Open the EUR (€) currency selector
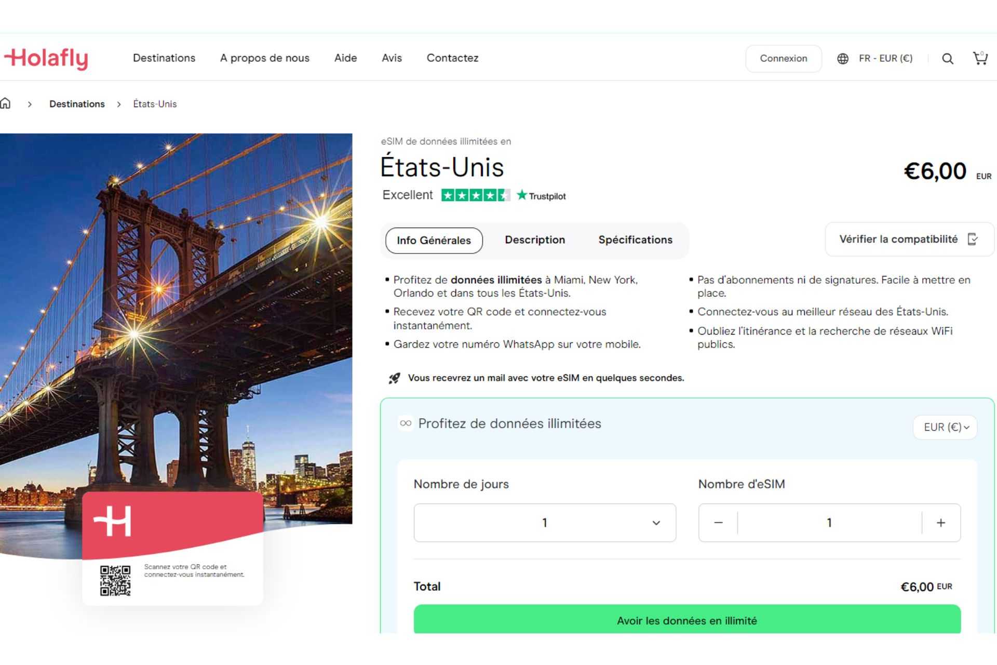This screenshot has width=997, height=665. (x=945, y=427)
